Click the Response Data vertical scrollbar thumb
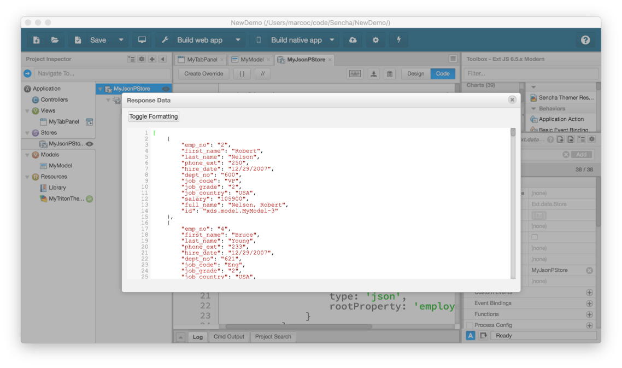Screen dimensions: 622x368 click(513, 132)
